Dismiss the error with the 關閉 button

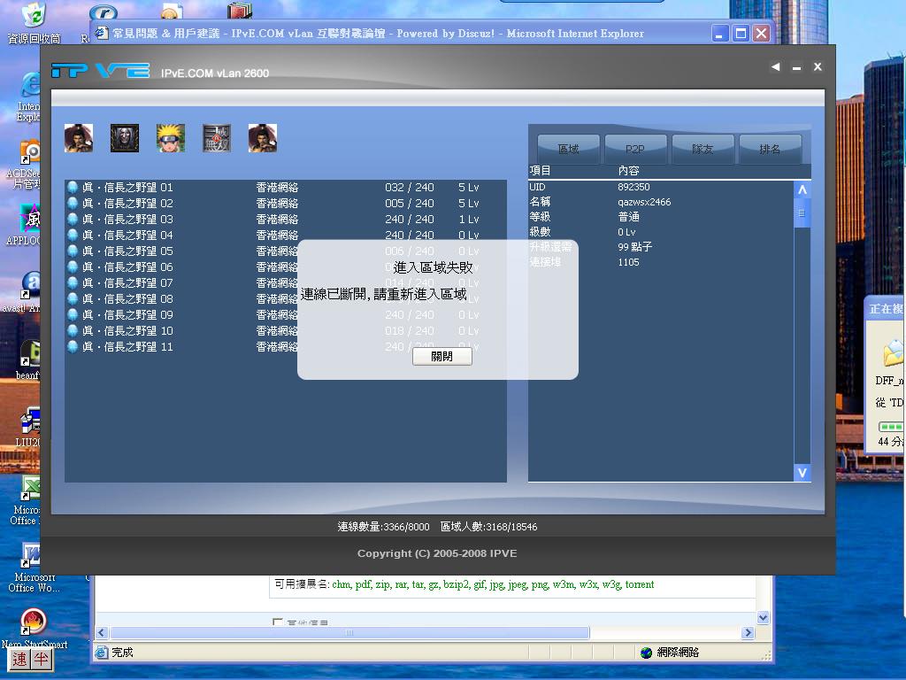pos(441,356)
